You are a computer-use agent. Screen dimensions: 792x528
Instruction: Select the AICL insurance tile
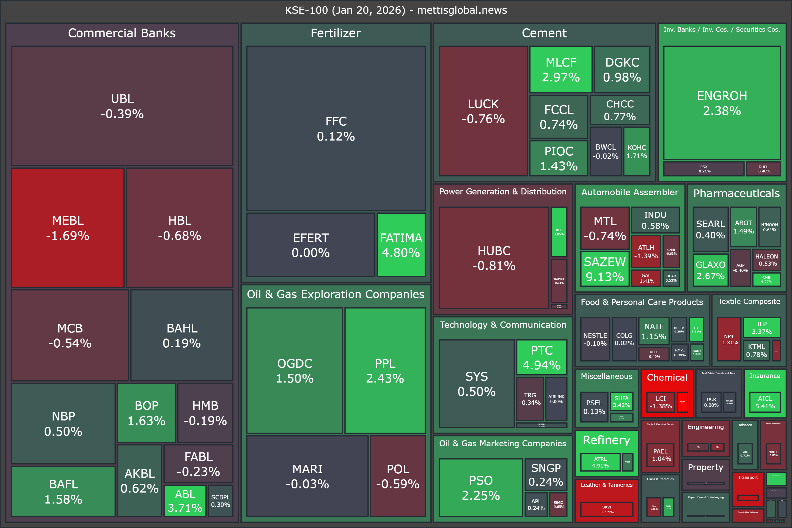pyautogui.click(x=765, y=402)
